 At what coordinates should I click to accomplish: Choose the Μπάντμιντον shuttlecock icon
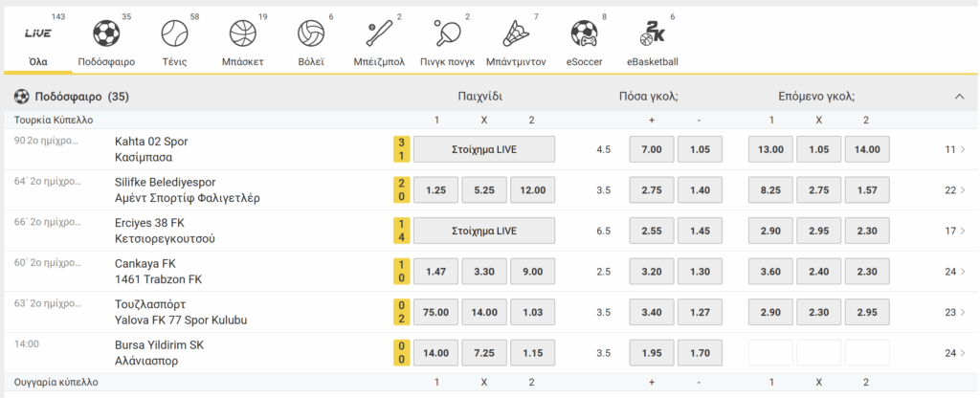(x=516, y=33)
